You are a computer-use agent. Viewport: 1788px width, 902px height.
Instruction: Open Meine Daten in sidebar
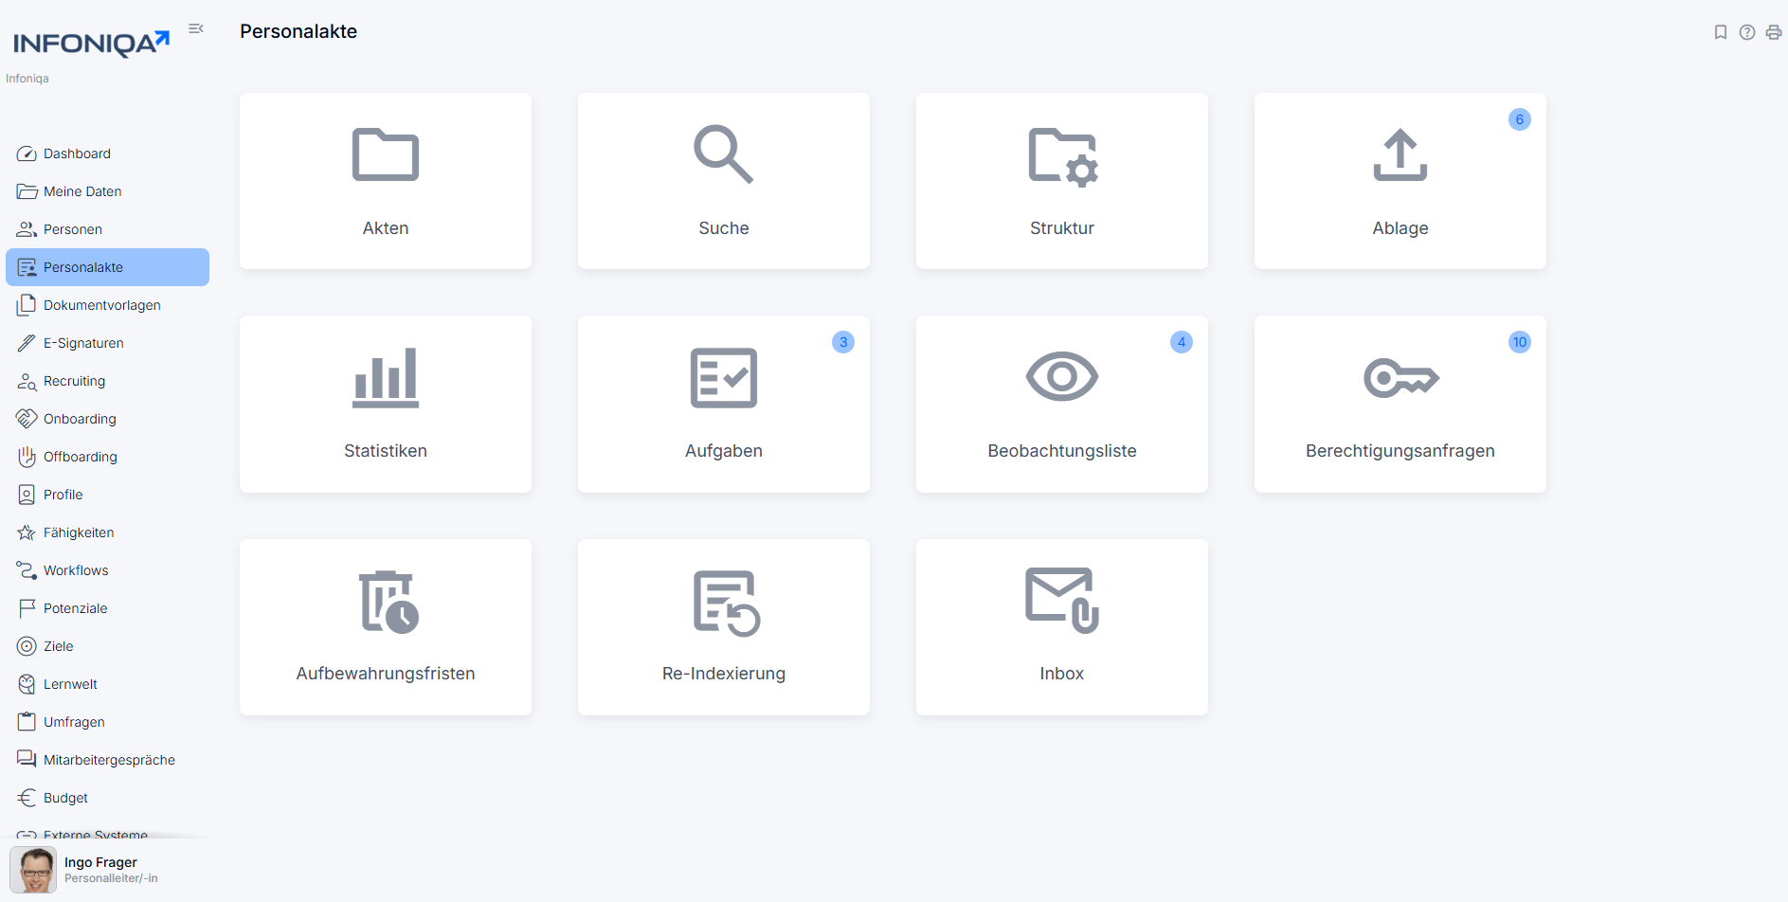(x=107, y=191)
